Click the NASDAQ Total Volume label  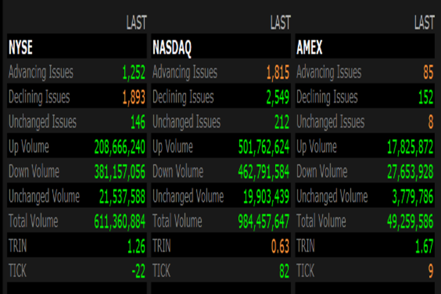click(177, 222)
